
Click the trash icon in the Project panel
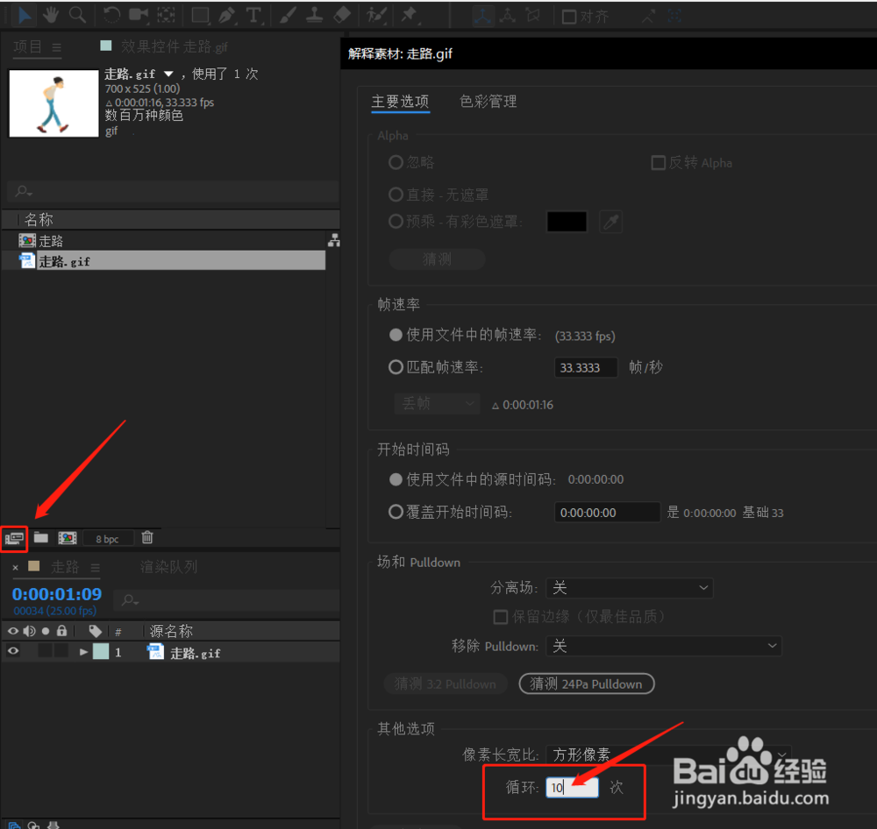[x=147, y=537]
